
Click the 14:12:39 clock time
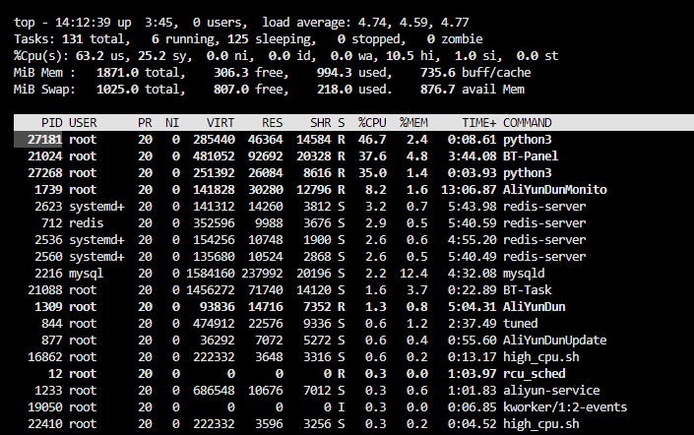(x=83, y=22)
